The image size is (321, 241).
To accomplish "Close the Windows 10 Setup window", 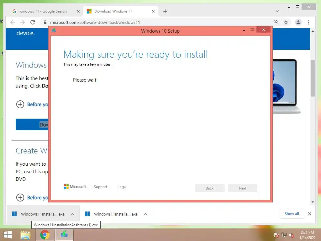I will point(263,30).
